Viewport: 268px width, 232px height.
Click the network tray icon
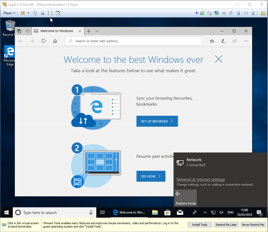(213, 212)
